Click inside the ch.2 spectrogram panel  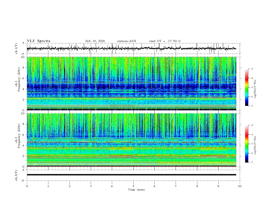coord(131,140)
